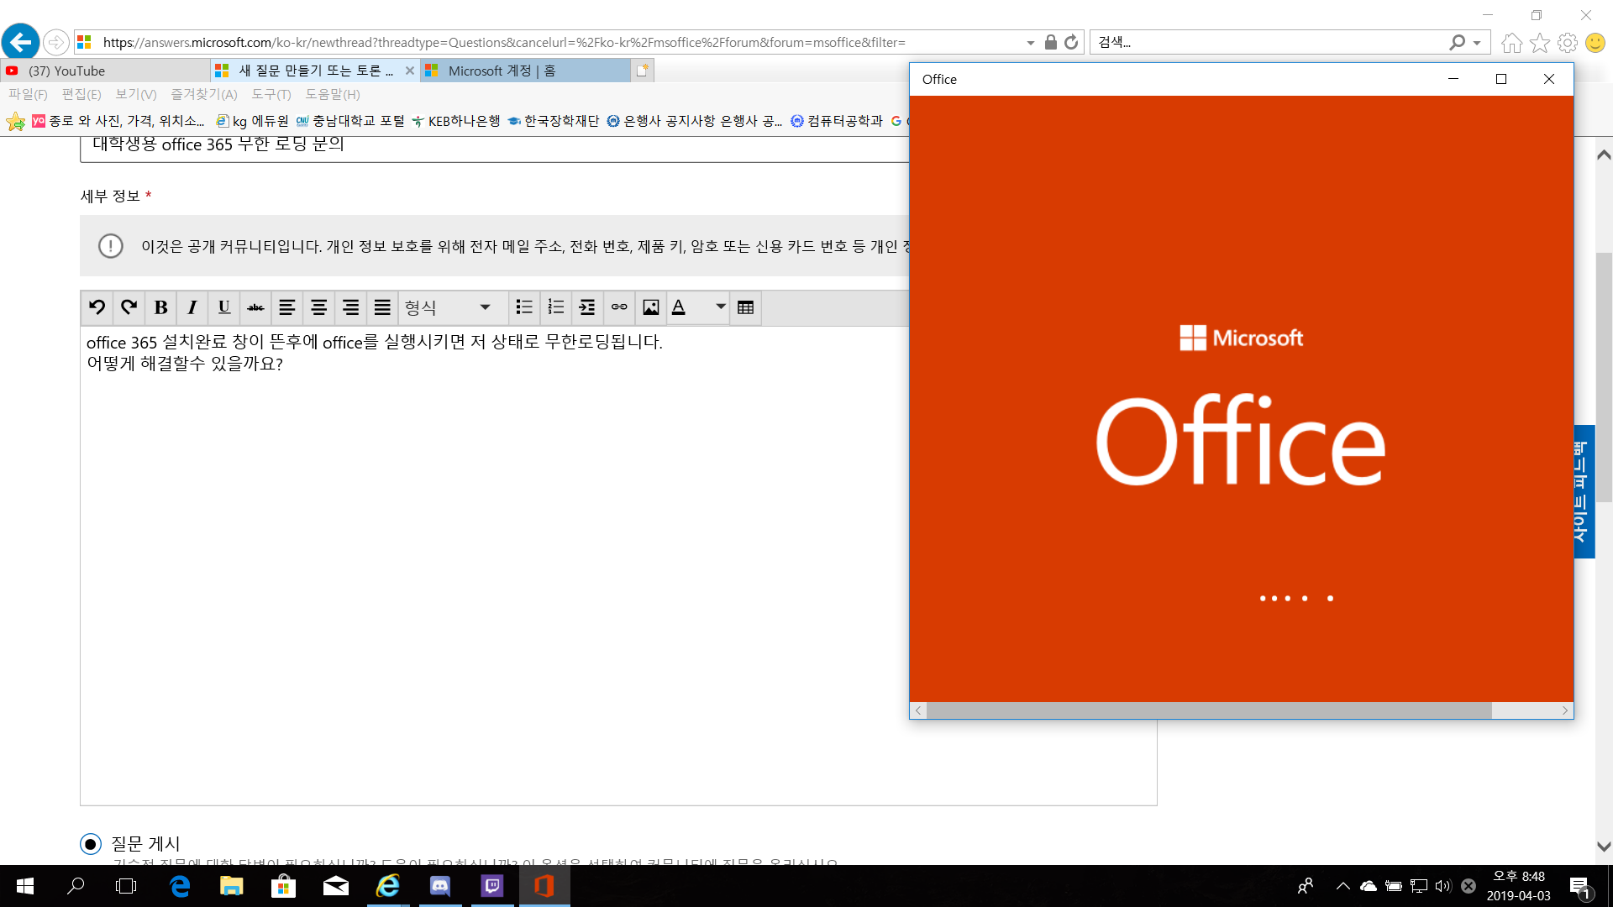Apply strikethrough formatting
Screen dimensions: 1613x907
255,307
